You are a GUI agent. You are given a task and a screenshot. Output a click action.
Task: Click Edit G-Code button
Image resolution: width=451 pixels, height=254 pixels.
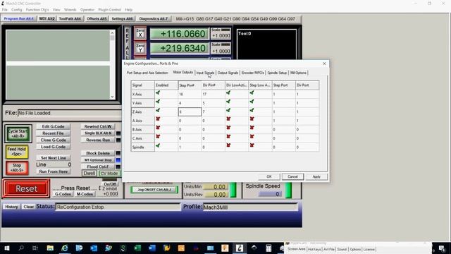coord(54,126)
